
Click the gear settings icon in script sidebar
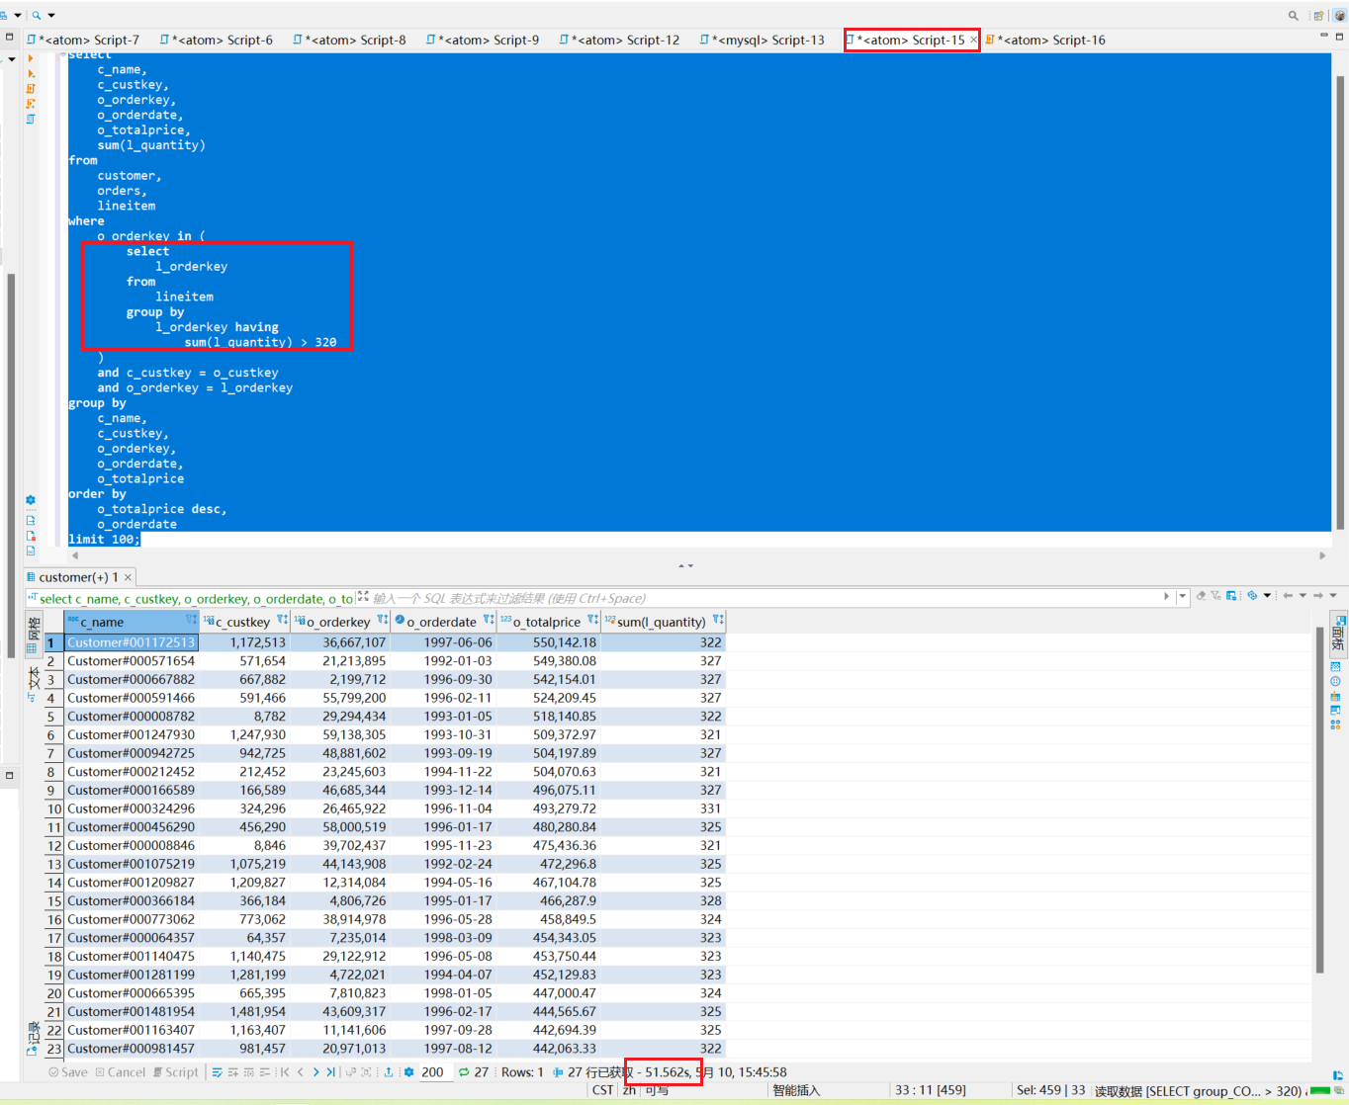31,500
